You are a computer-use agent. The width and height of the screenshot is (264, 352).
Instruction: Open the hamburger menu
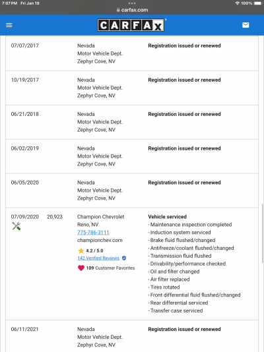(9, 25)
